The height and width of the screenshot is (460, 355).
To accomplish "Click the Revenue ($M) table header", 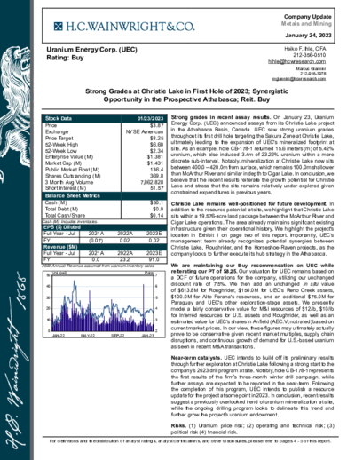I will (x=105, y=247).
